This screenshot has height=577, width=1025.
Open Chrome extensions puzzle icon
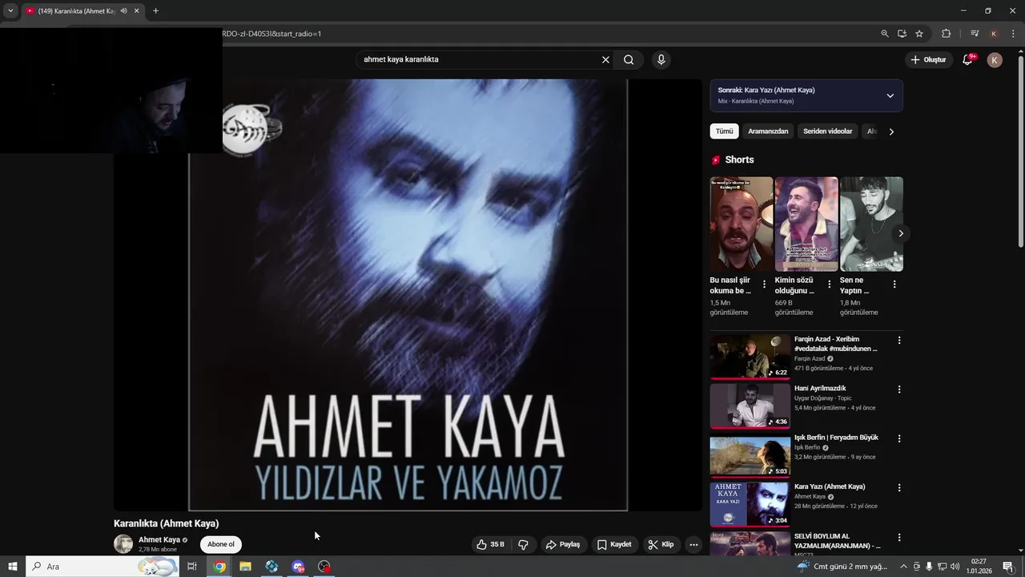click(946, 34)
